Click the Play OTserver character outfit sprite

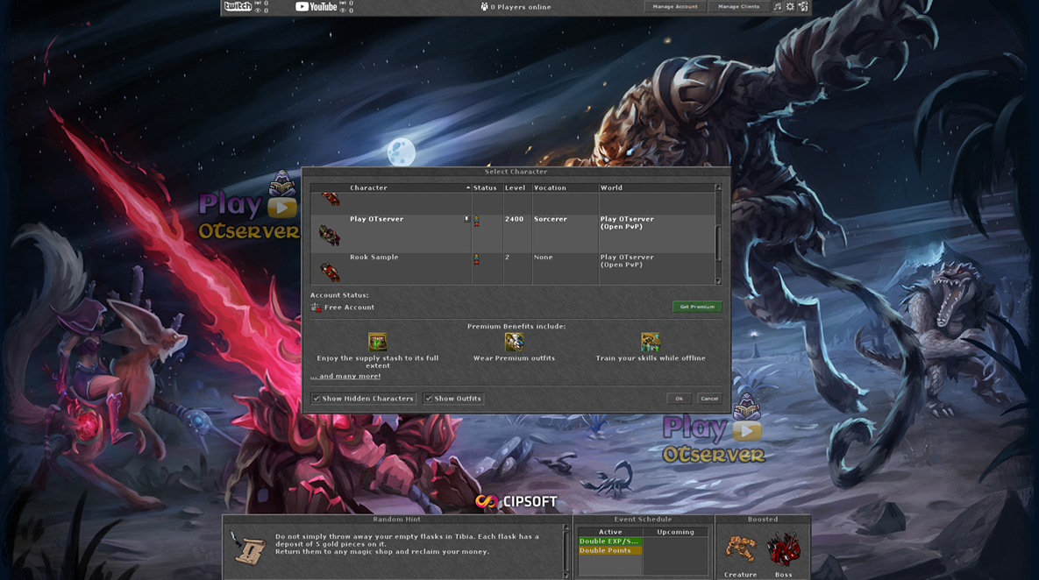(330, 235)
